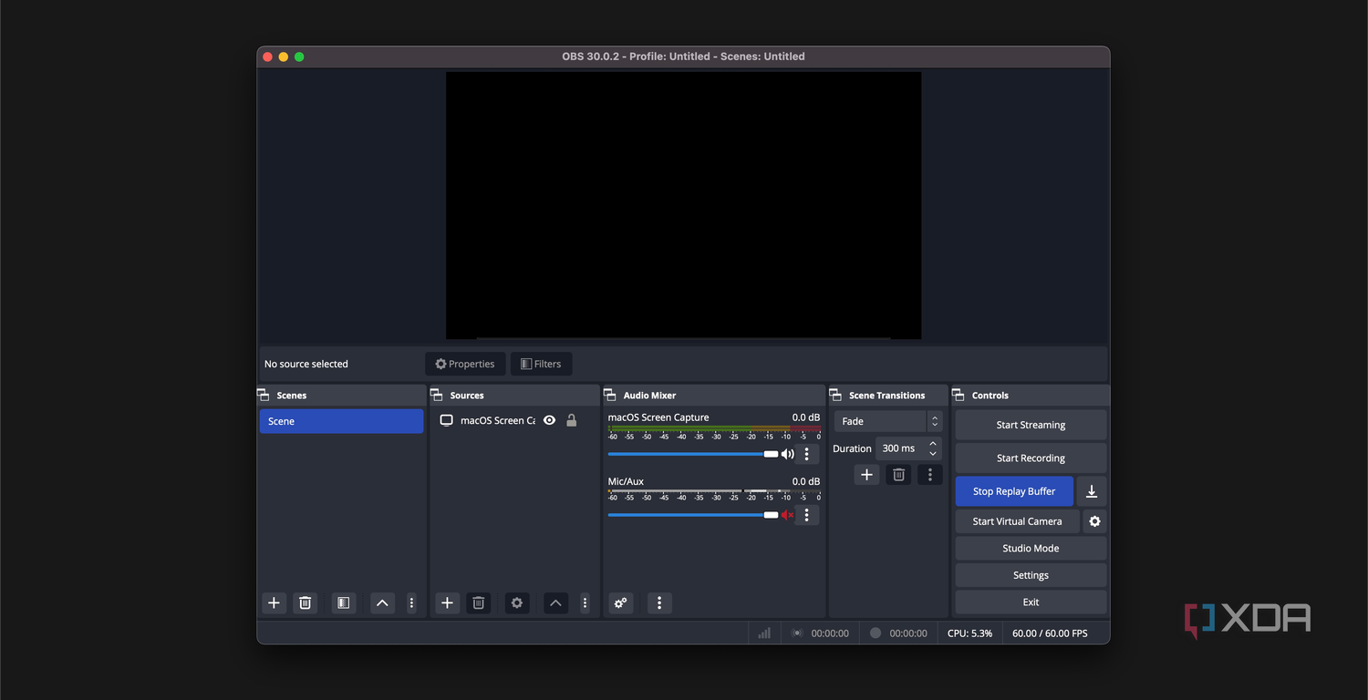Click macOS Screen Capture volume slider
The width and height of the screenshot is (1368, 700).
coord(692,454)
